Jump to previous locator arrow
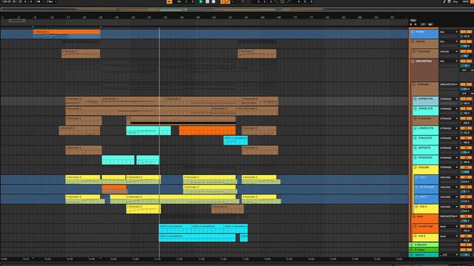The height and width of the screenshot is (266, 474). [411, 24]
